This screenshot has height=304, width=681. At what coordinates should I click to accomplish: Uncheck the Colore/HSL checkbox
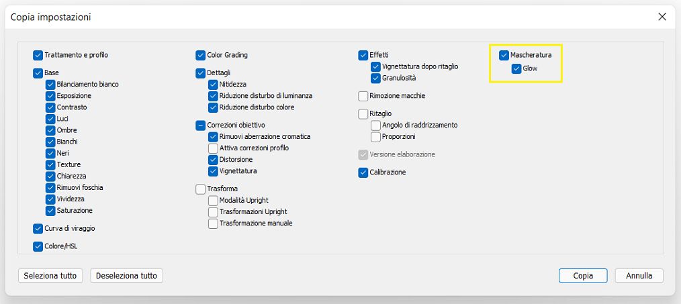click(38, 247)
